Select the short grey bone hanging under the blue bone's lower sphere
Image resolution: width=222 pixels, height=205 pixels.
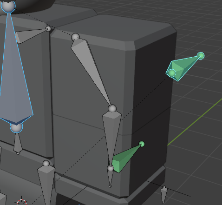(18, 142)
